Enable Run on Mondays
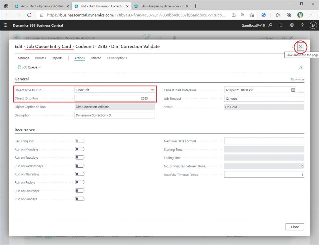Image resolution: width=319 pixels, height=245 pixels. click(79, 149)
